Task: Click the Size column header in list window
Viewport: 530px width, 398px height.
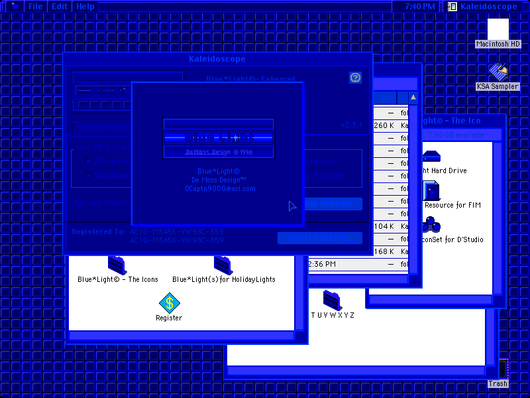Action: (386, 98)
